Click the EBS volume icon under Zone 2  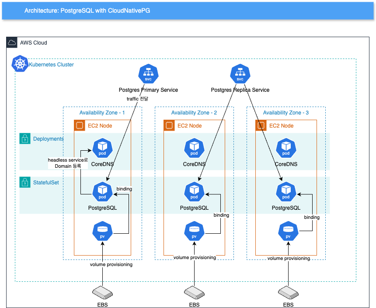[x=194, y=292]
